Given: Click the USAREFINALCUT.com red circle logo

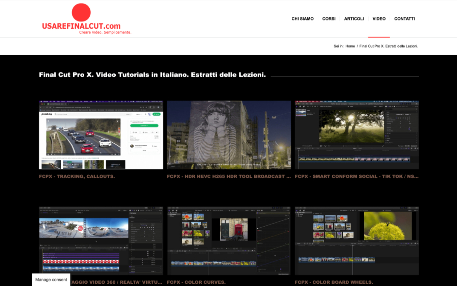Looking at the screenshot, I should pos(81,13).
